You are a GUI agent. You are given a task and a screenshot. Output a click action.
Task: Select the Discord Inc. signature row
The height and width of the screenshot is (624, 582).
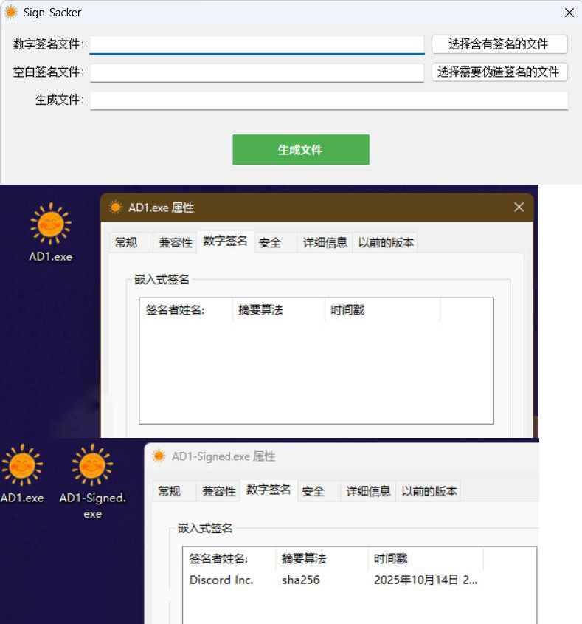click(221, 580)
